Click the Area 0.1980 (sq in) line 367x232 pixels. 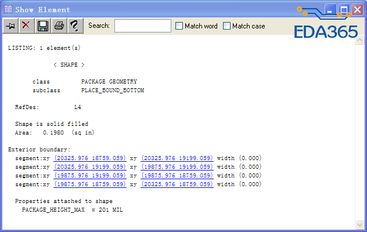[55, 133]
